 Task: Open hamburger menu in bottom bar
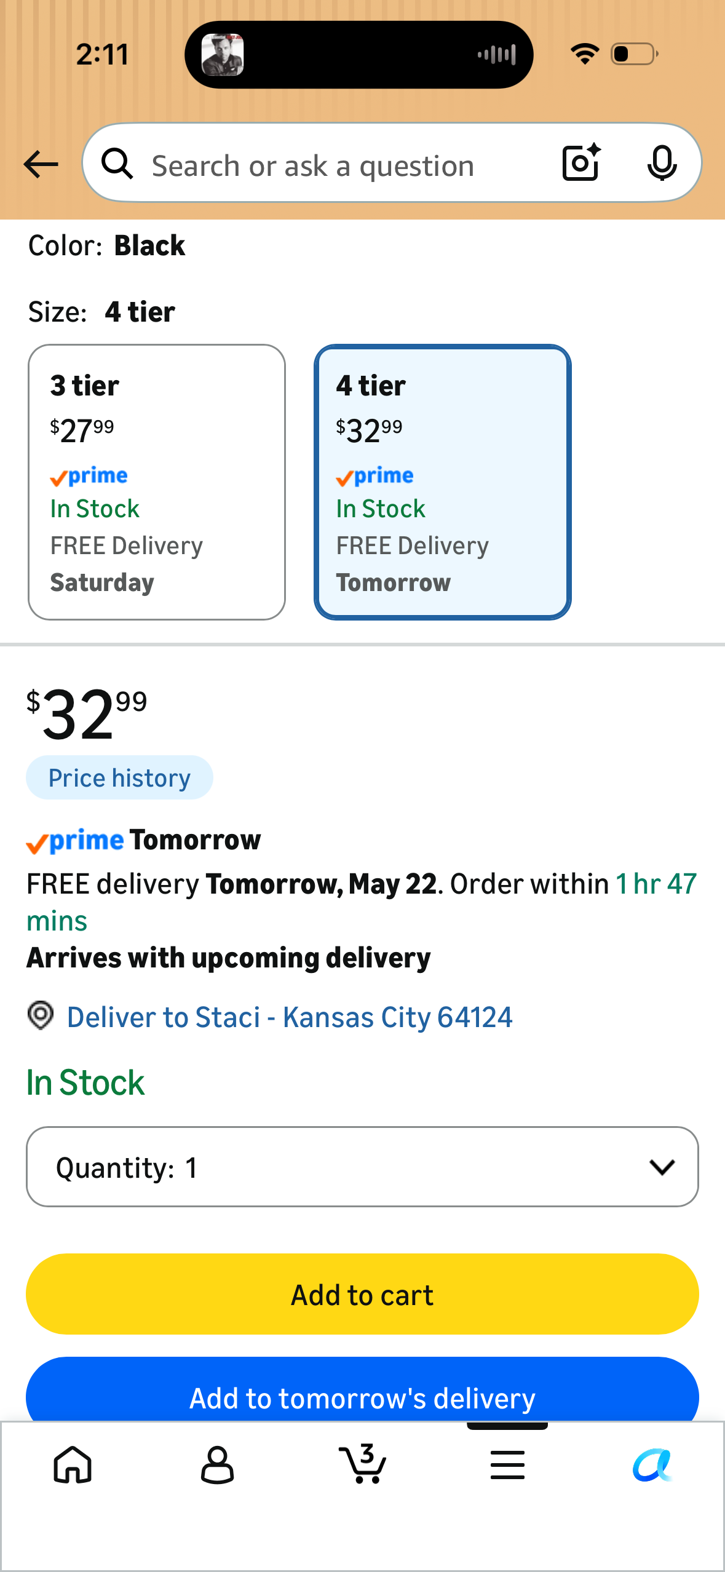pyautogui.click(x=507, y=1464)
